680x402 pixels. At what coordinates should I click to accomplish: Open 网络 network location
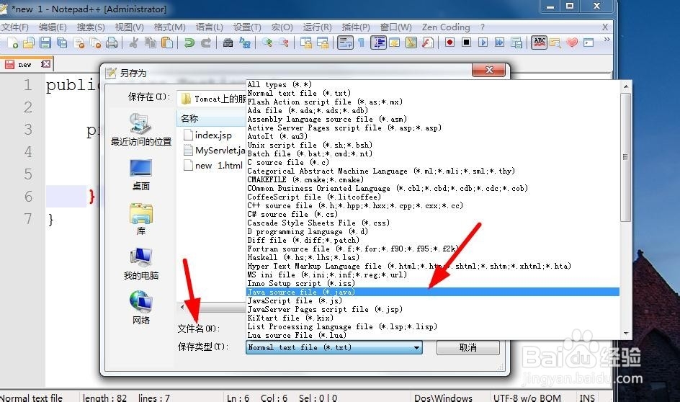[141, 308]
